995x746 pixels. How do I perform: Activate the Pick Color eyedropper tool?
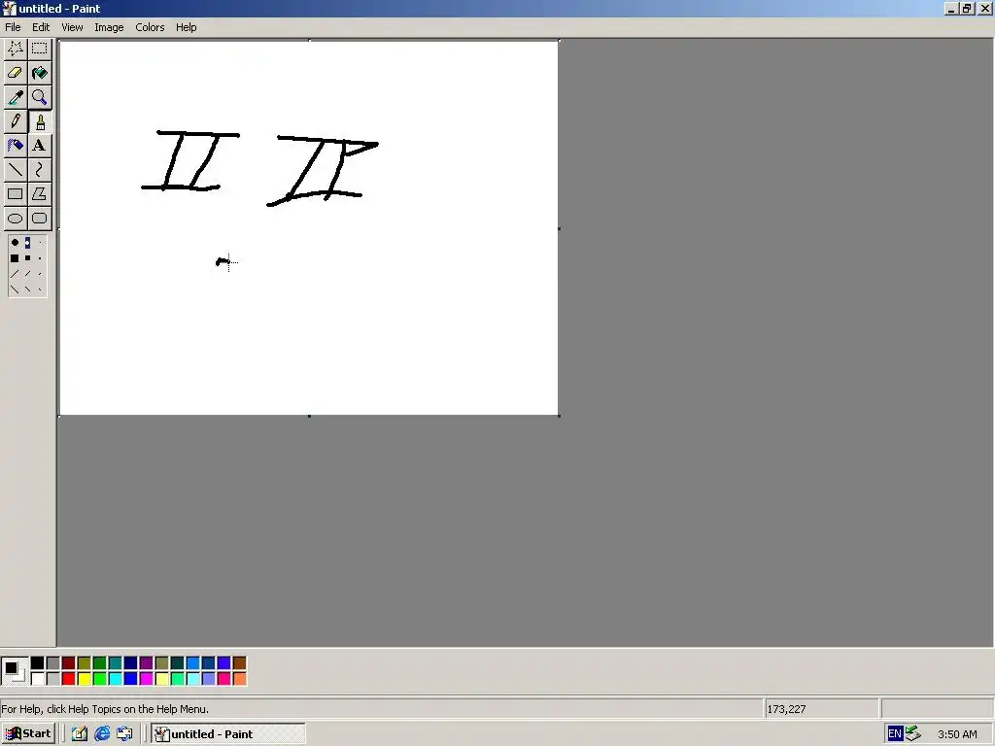[x=16, y=97]
